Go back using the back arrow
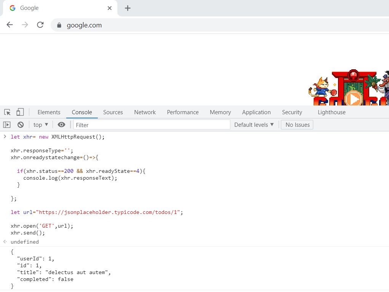Viewport: 389px width, 292px height. point(9,25)
